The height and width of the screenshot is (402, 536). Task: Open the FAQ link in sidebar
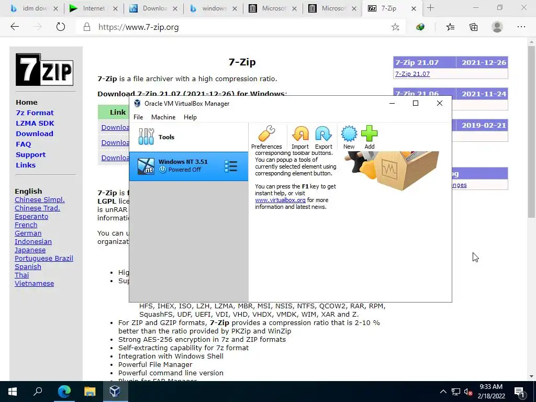[23, 144]
